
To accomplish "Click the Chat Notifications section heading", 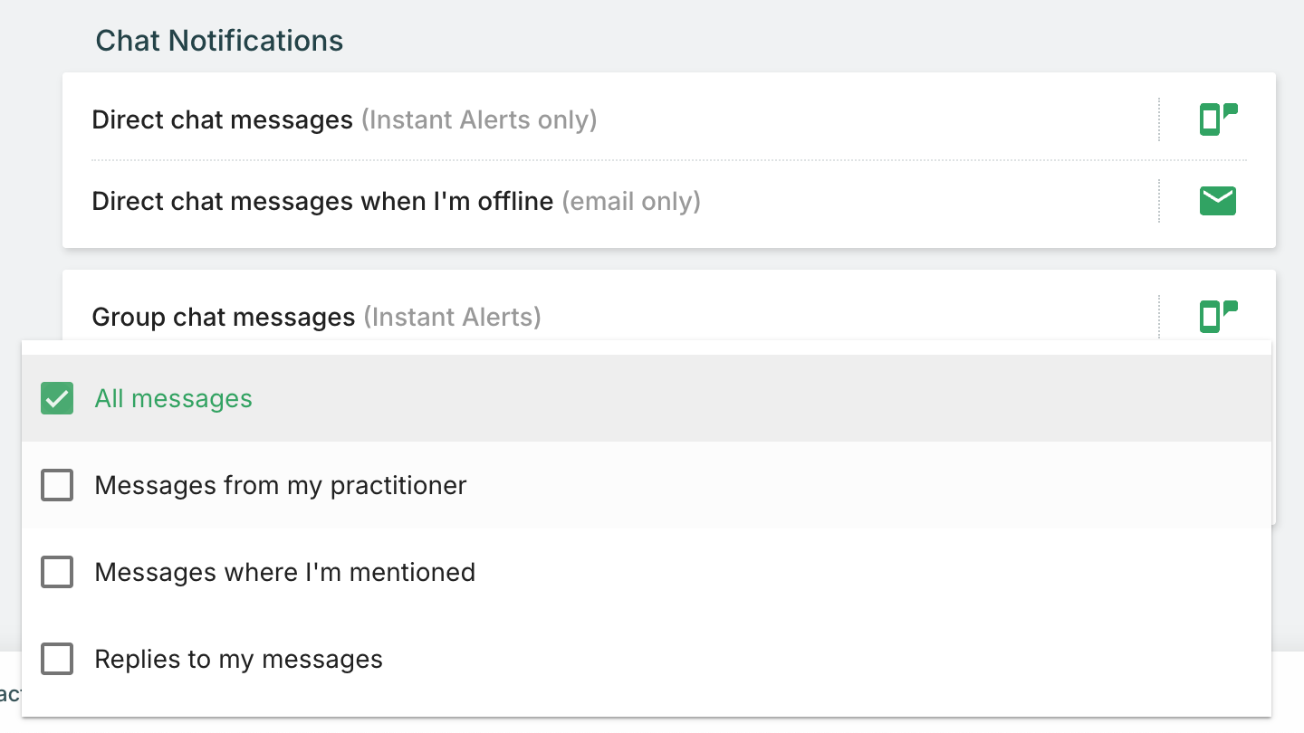I will click(x=219, y=41).
